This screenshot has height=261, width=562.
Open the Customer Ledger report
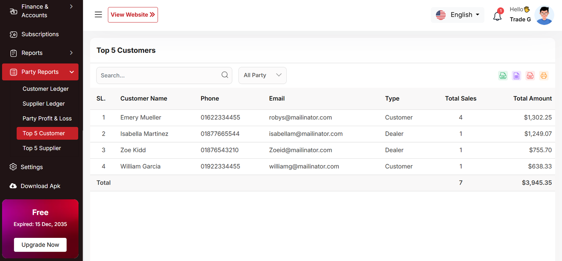[x=46, y=89]
